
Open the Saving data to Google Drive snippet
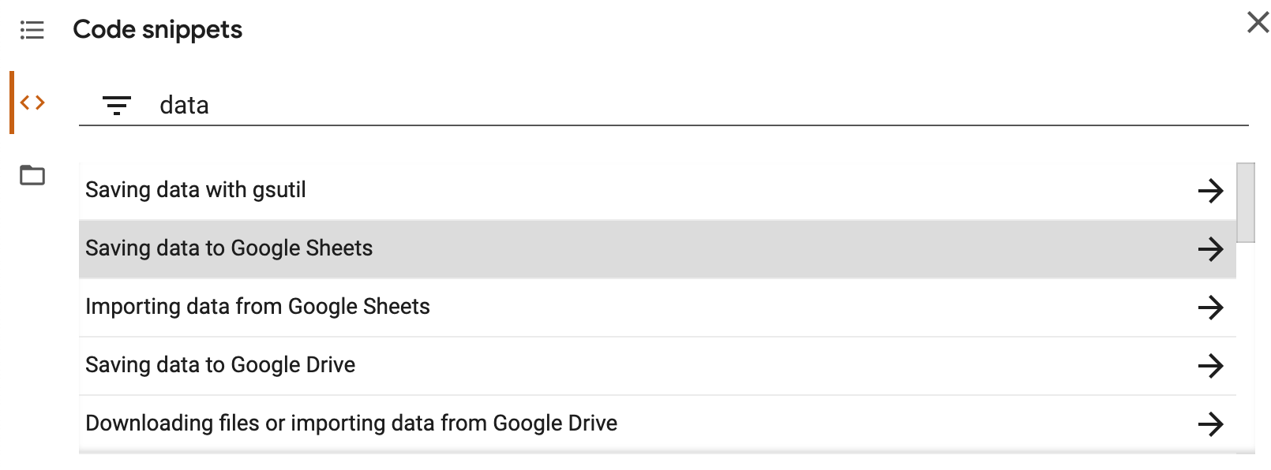tap(219, 364)
